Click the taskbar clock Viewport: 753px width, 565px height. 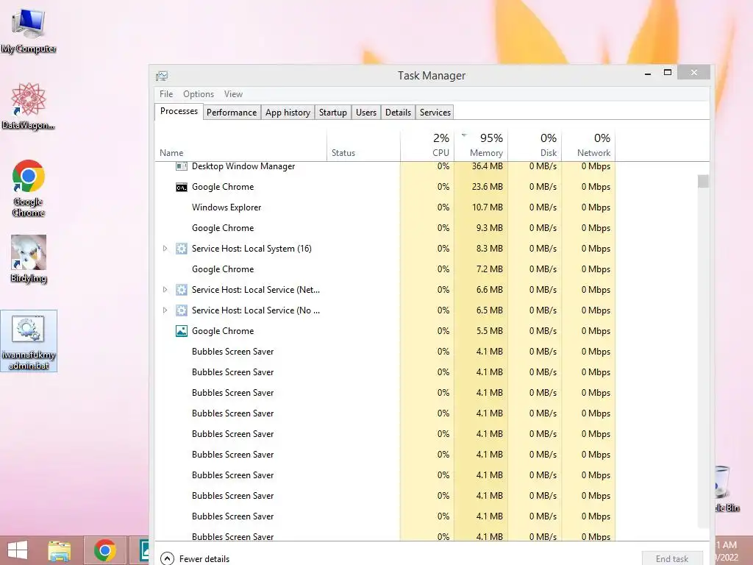pyautogui.click(x=726, y=551)
